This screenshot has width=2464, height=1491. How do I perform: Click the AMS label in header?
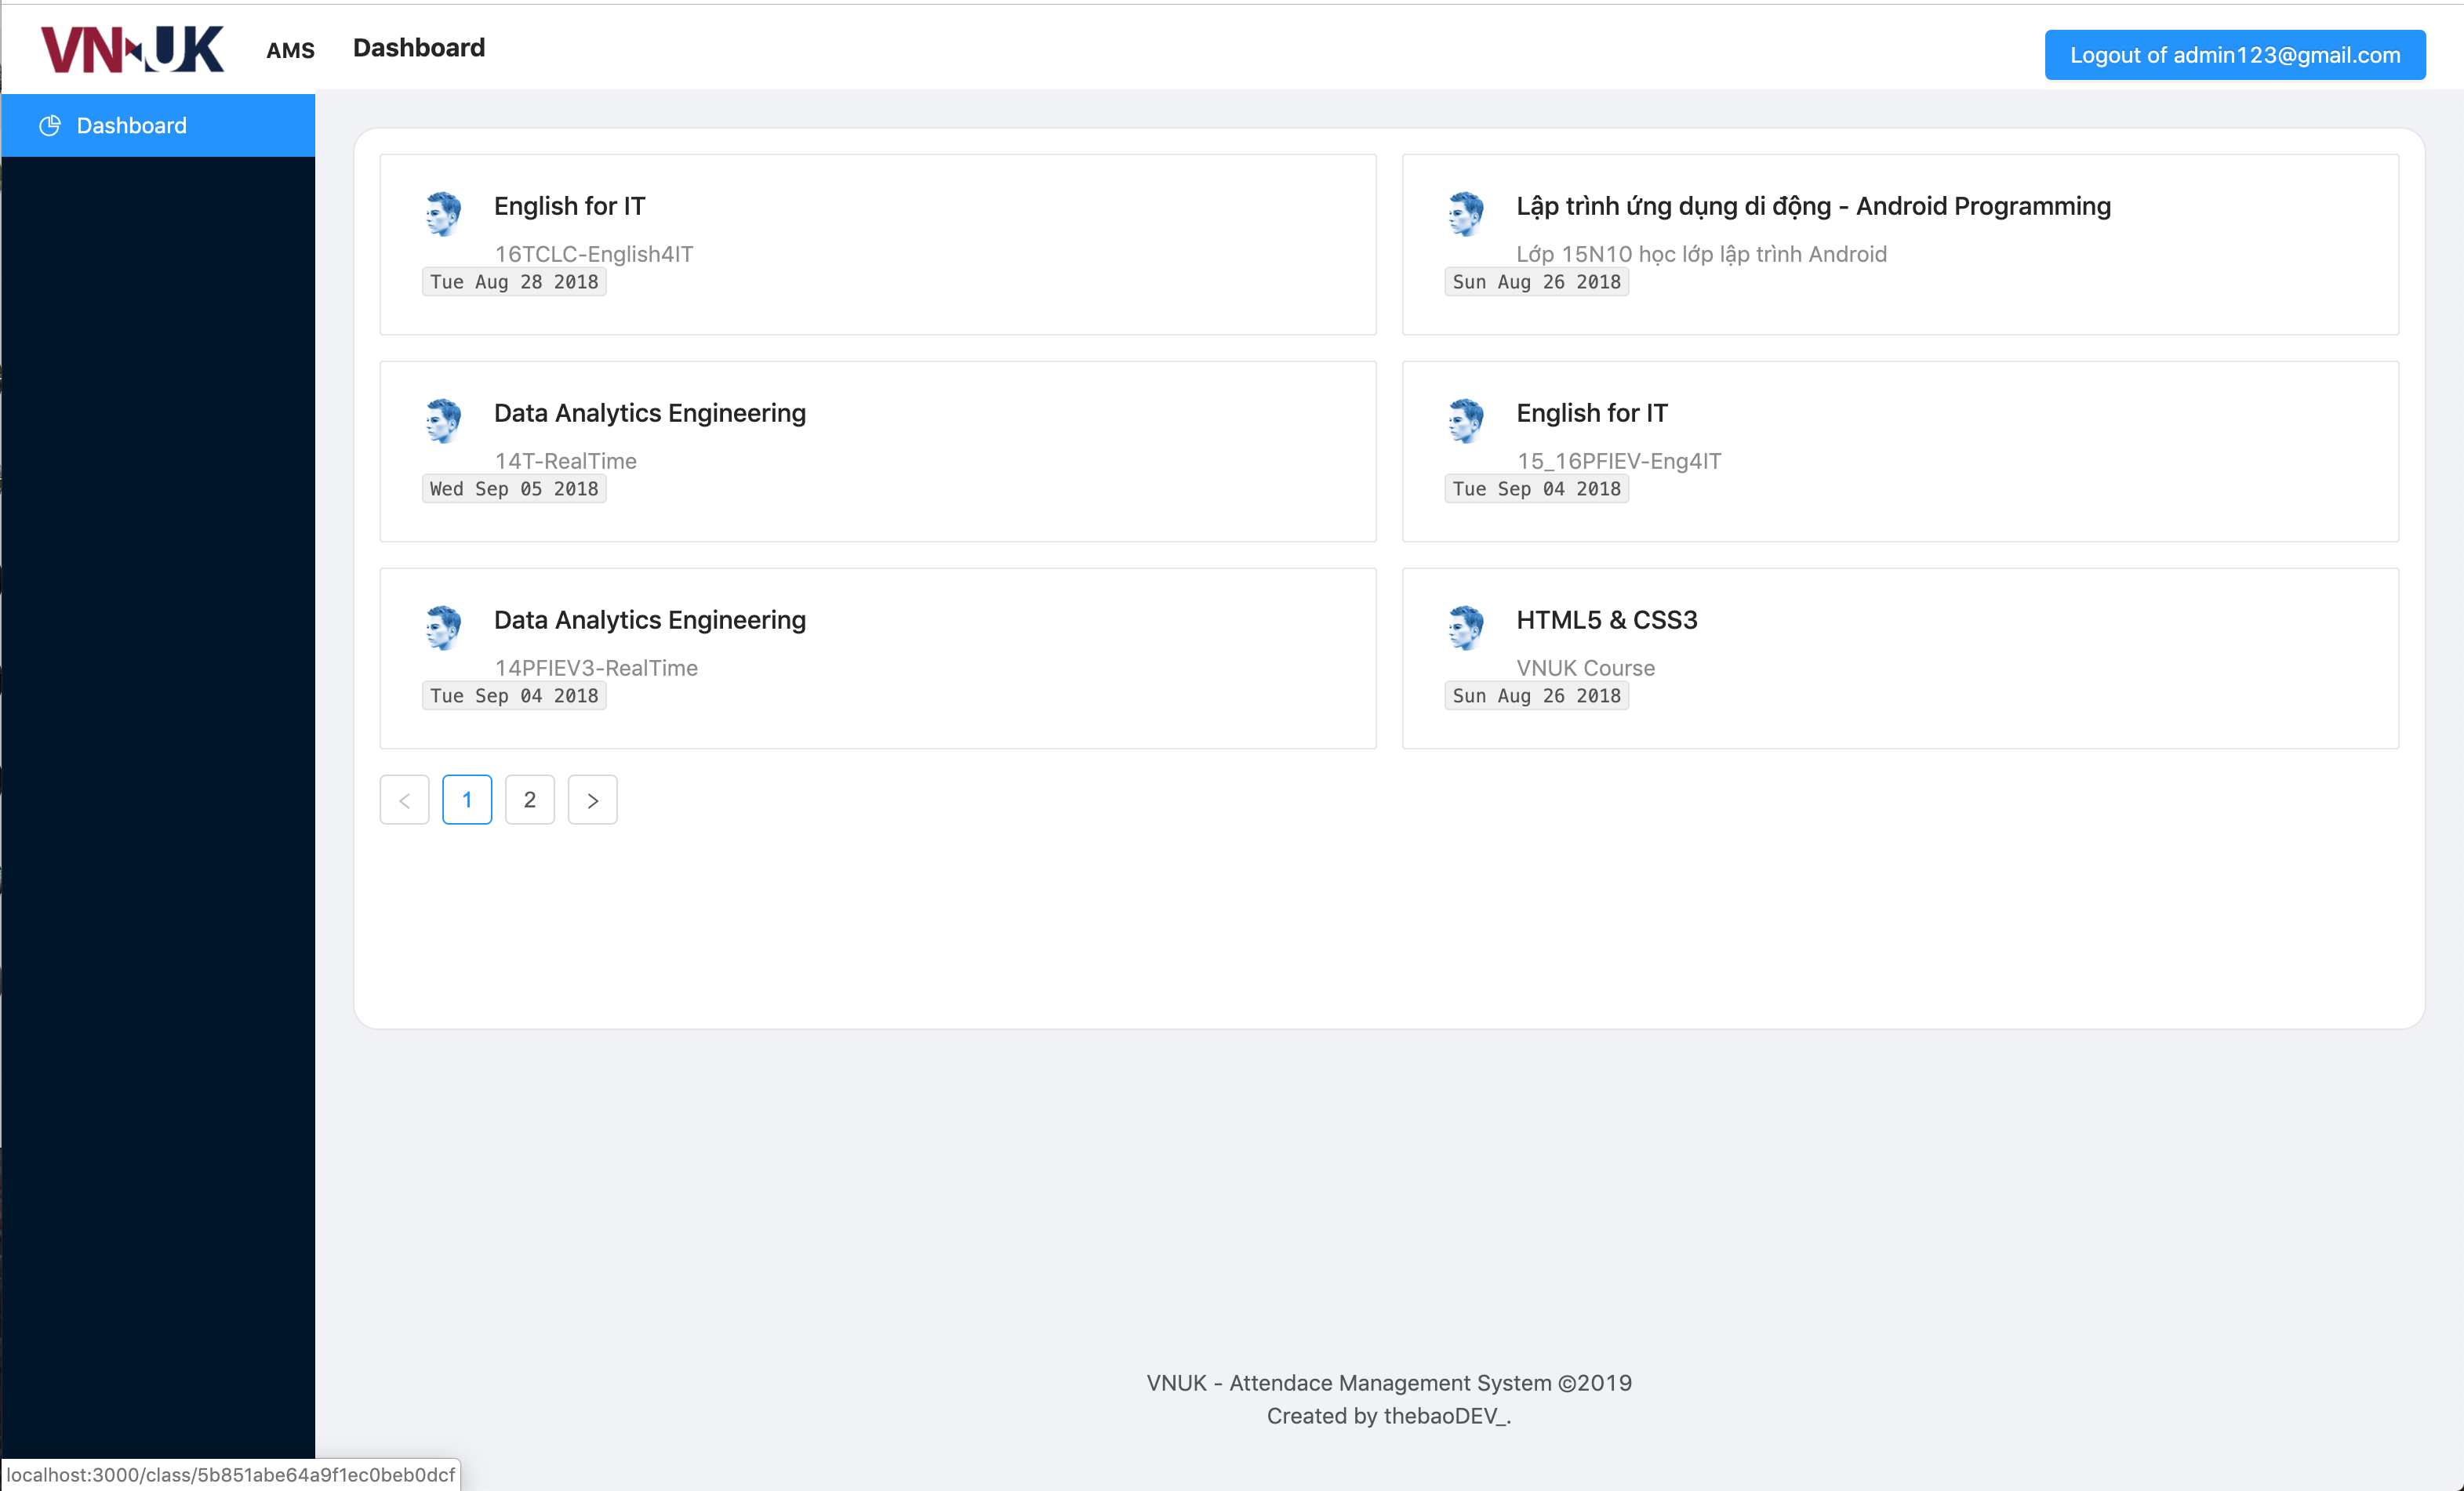290,50
